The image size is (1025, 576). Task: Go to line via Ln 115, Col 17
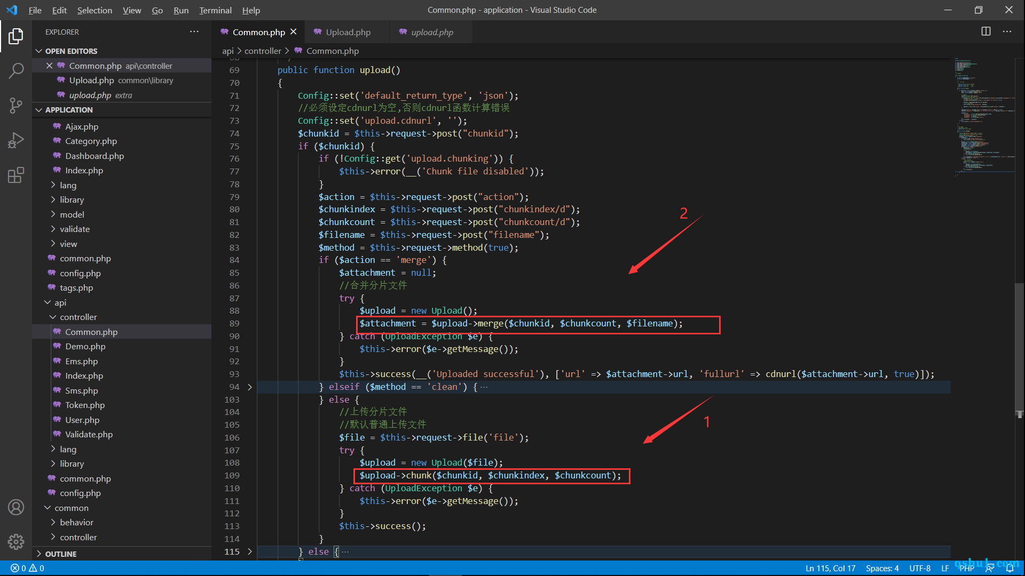point(830,568)
